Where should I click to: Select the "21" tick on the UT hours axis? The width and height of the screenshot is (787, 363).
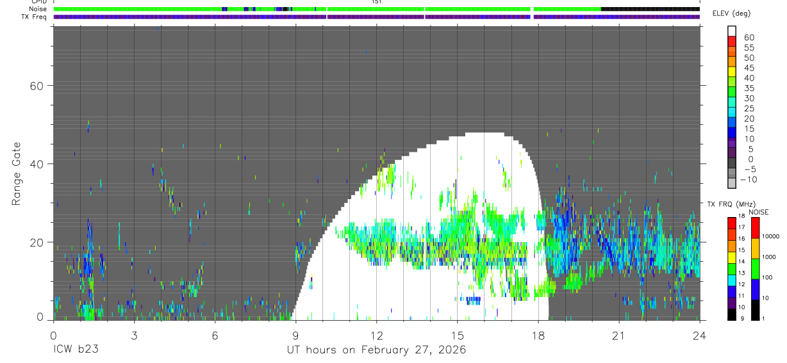click(x=618, y=335)
